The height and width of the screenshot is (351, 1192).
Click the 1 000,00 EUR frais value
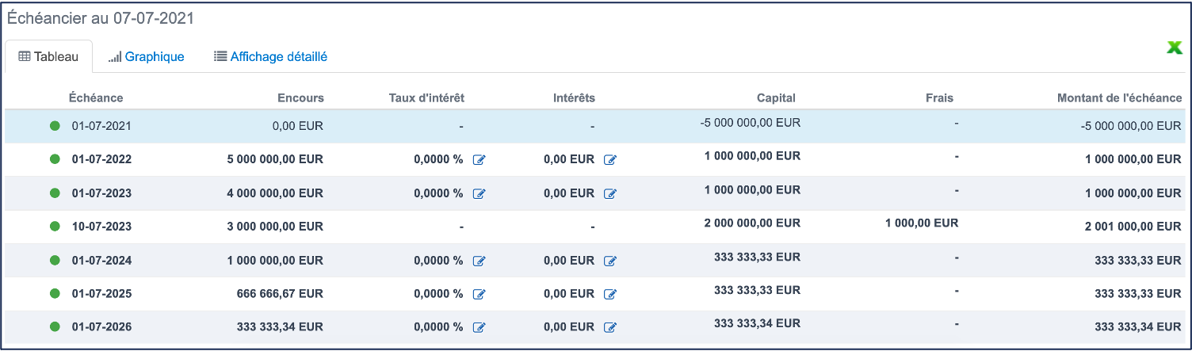pos(922,223)
